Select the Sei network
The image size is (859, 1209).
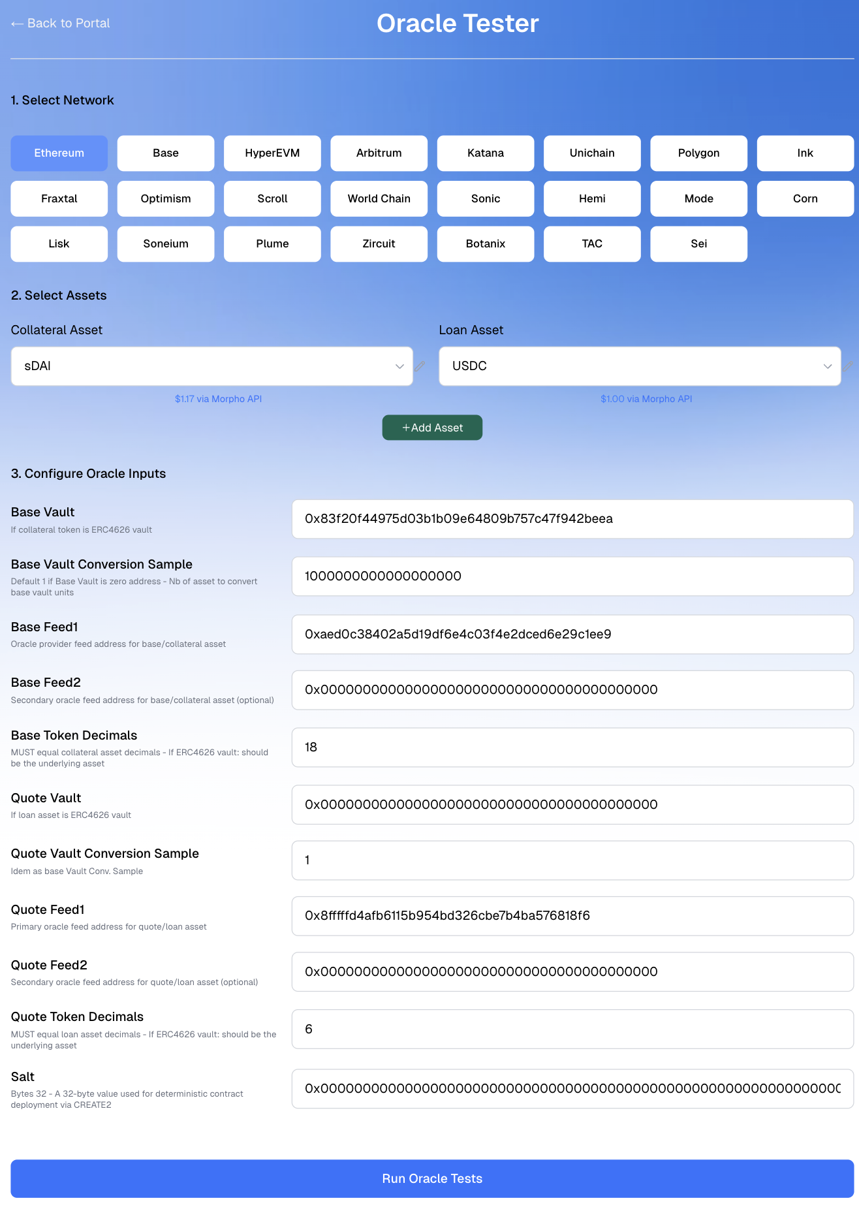698,244
